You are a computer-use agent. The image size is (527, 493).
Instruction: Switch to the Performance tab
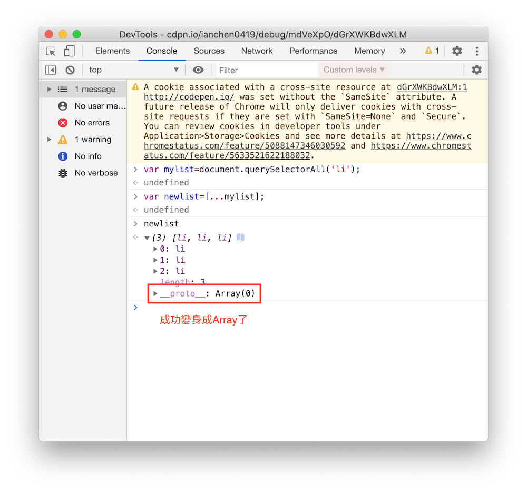tap(313, 51)
